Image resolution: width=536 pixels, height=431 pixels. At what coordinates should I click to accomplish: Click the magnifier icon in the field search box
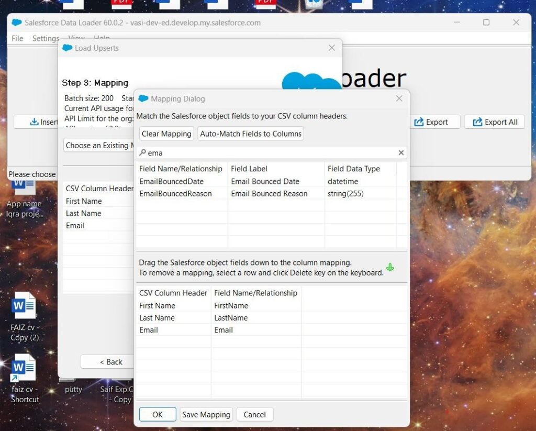pos(143,152)
